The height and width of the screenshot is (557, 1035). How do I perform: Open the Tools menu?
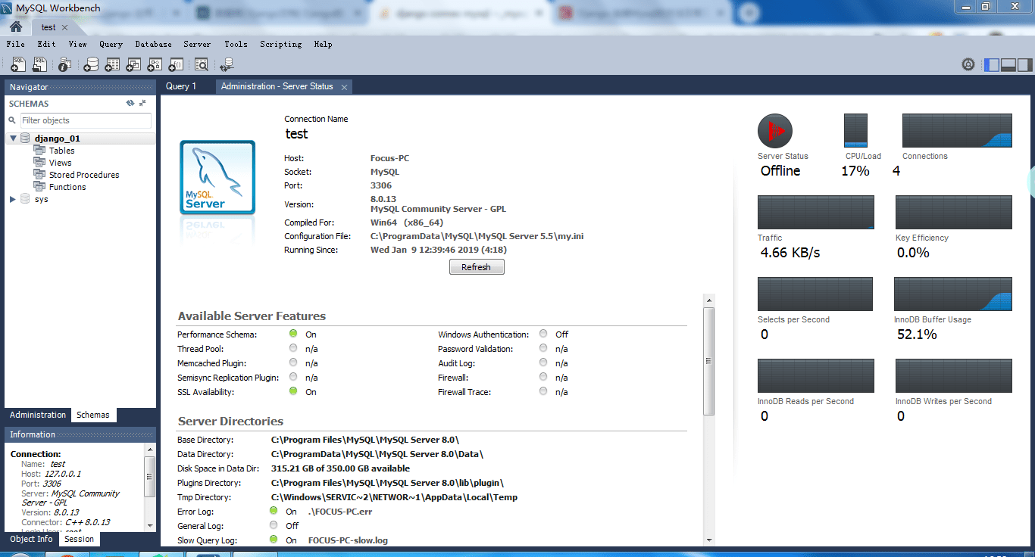[x=236, y=45]
